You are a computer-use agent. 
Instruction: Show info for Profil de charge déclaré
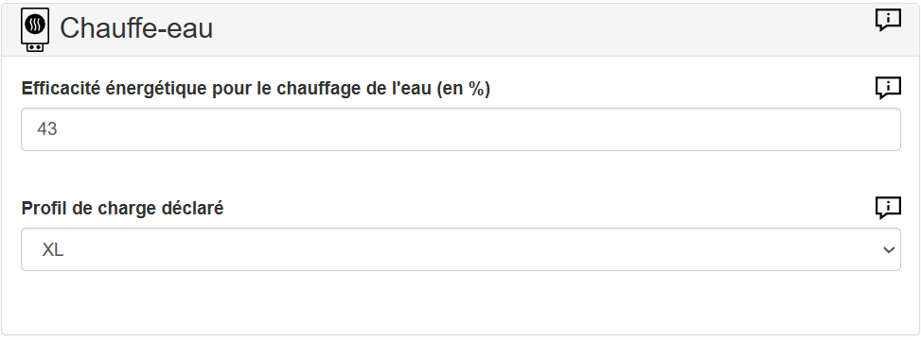(888, 208)
